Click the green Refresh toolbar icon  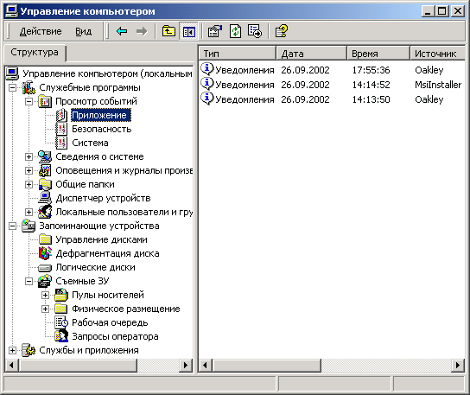click(235, 31)
